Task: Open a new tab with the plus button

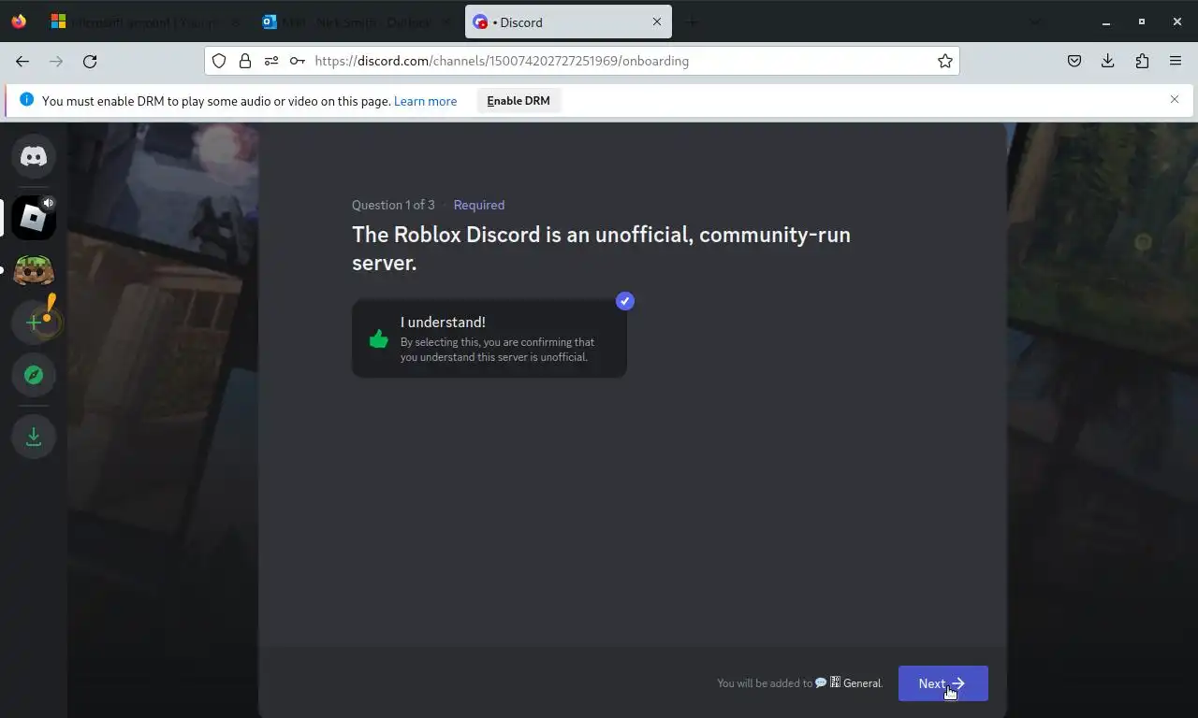Action: click(x=693, y=22)
